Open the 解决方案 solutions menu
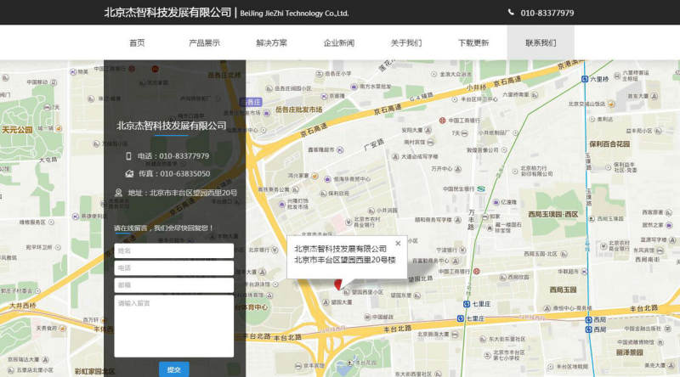The image size is (680, 377). click(x=271, y=42)
